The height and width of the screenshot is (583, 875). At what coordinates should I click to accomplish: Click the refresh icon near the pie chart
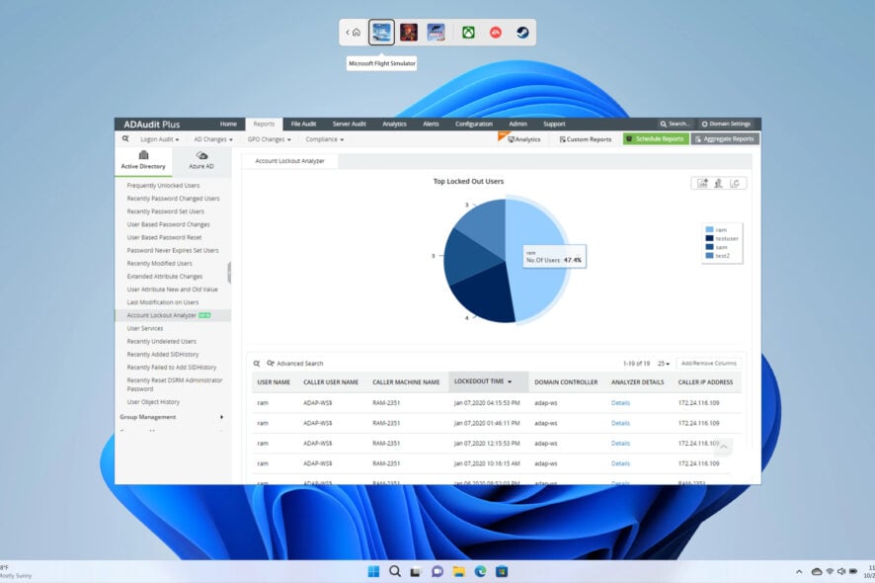[734, 183]
